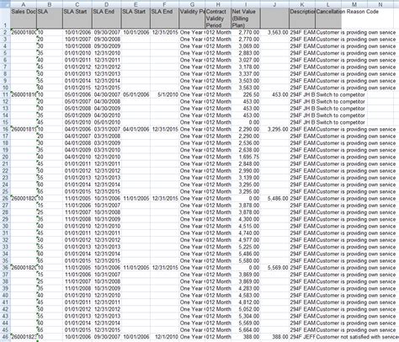Select row 46 header number
The image size is (399, 342).
coord(5,337)
